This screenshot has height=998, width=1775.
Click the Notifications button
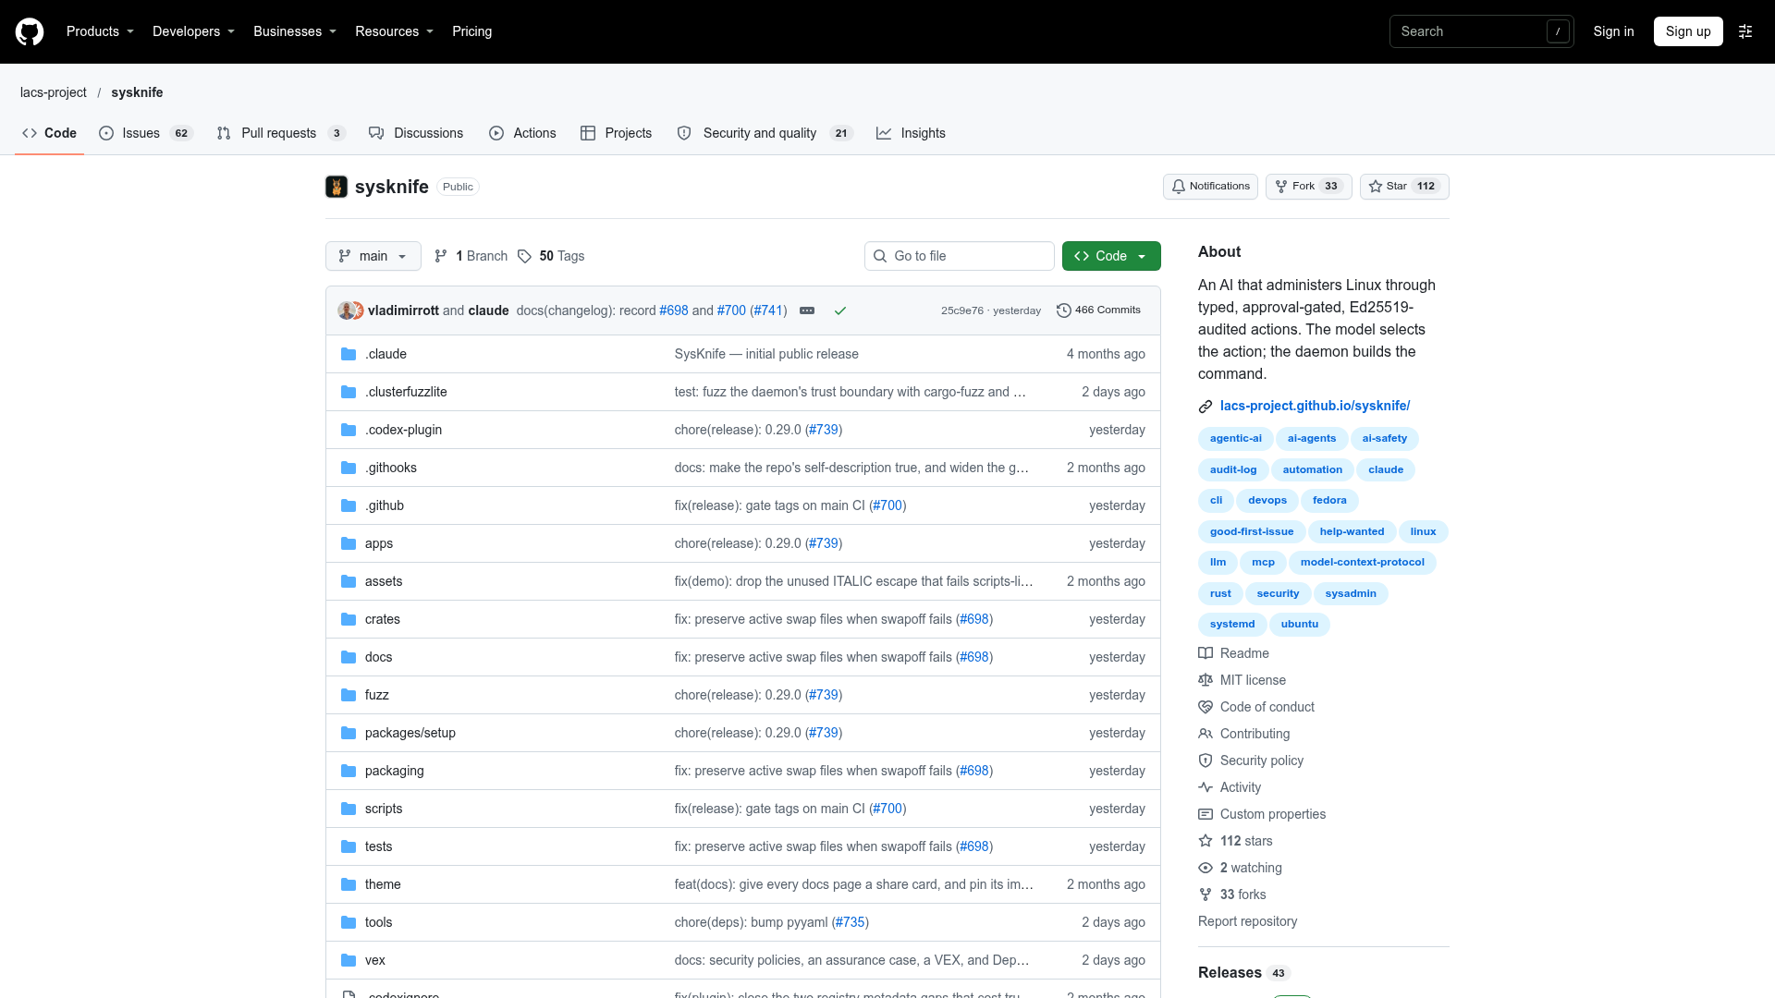click(1210, 187)
